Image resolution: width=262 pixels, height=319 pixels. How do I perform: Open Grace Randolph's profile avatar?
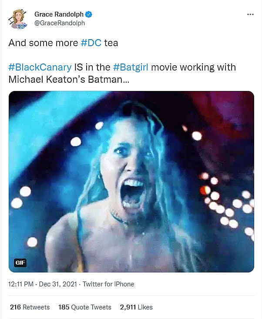coord(19,18)
